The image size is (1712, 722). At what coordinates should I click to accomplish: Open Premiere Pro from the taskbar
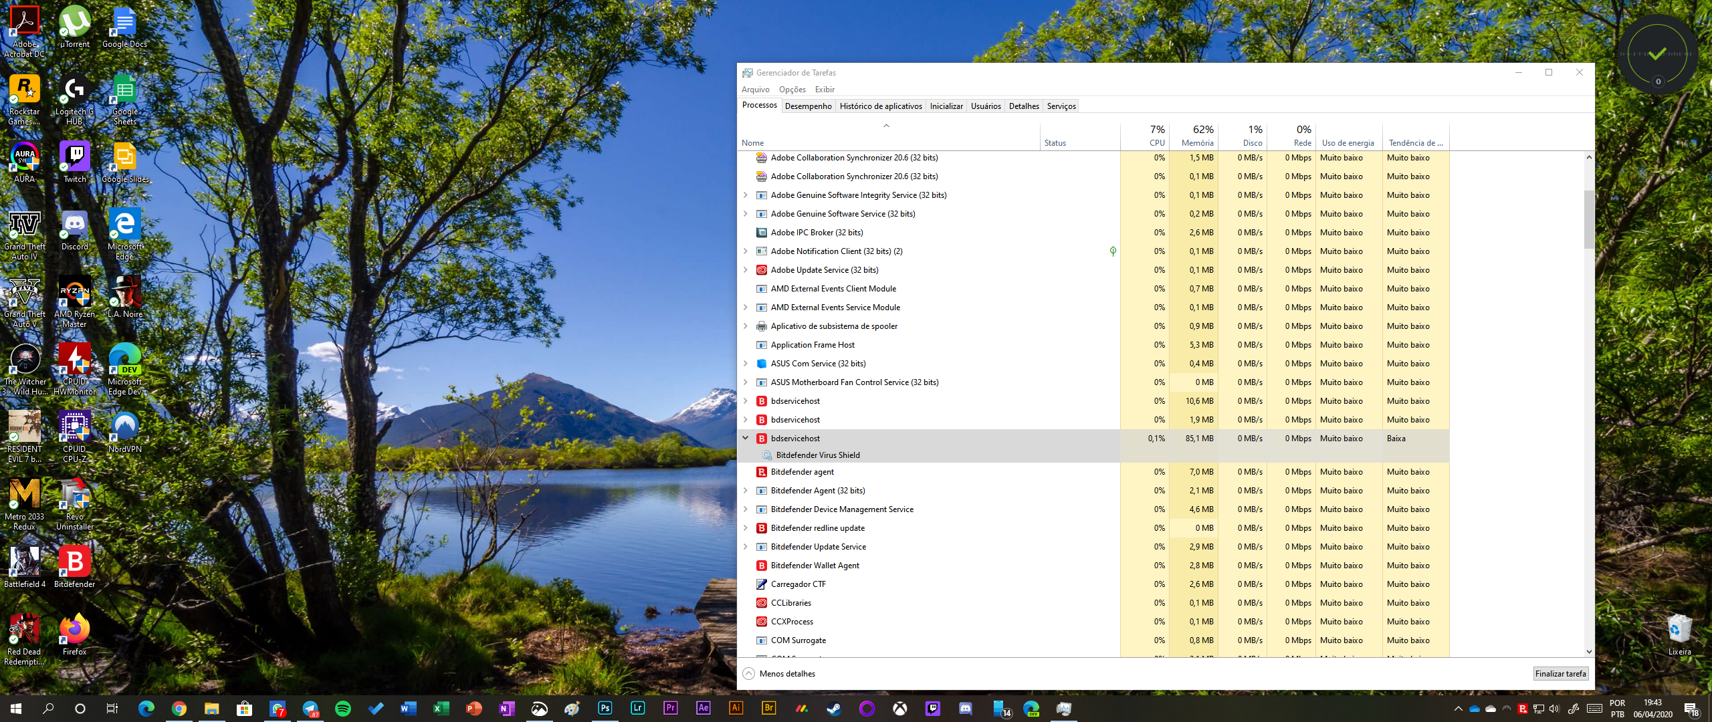[670, 708]
